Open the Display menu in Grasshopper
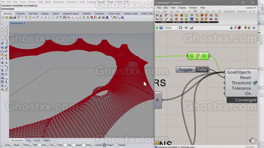The width and height of the screenshot is (264, 148). [182, 8]
